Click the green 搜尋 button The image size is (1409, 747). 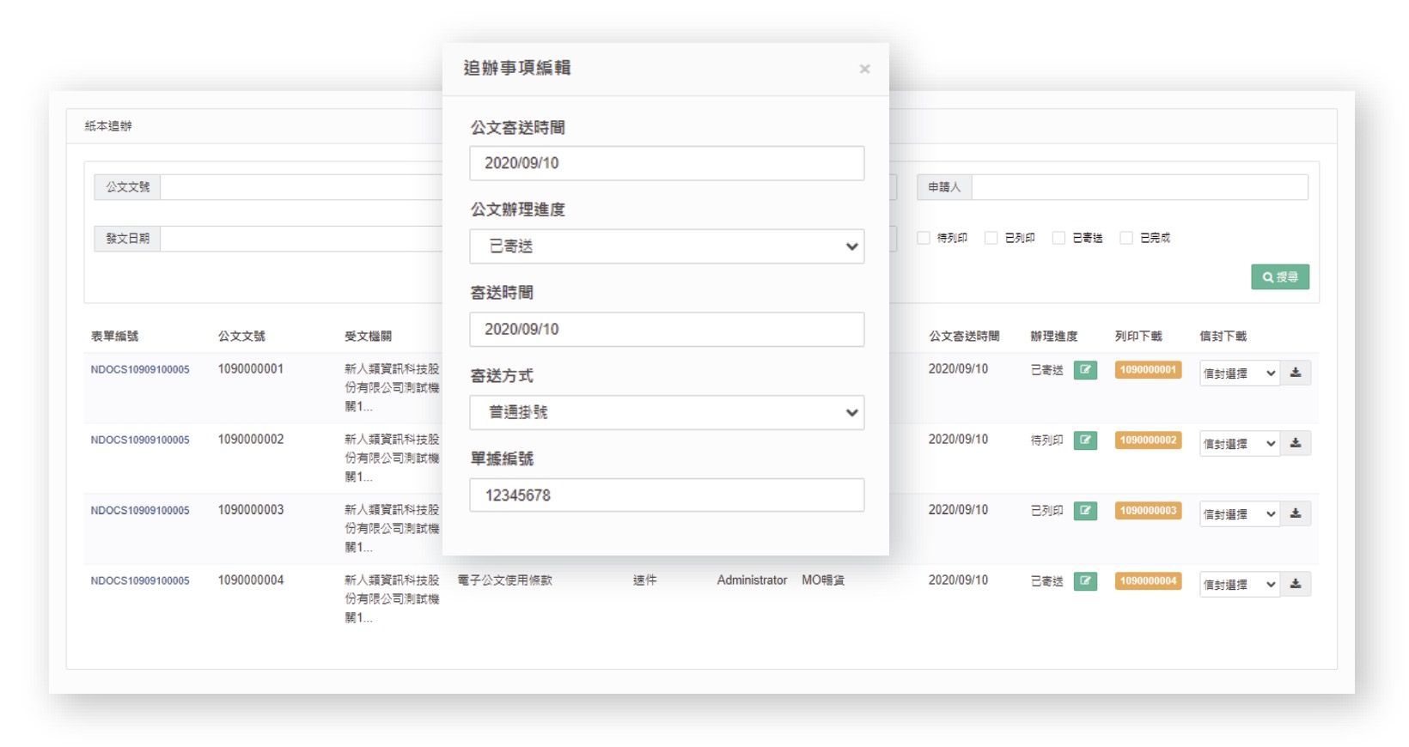[1279, 276]
